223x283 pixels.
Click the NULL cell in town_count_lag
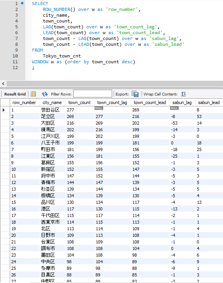tap(99, 108)
